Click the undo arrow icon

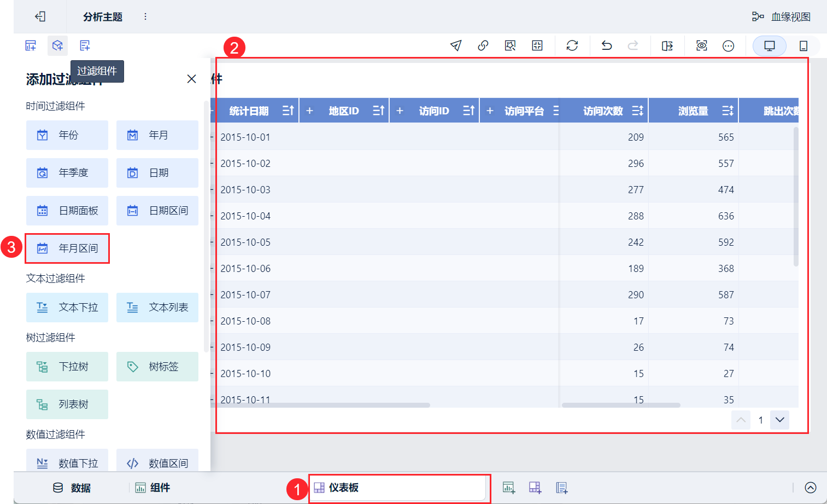(x=607, y=45)
